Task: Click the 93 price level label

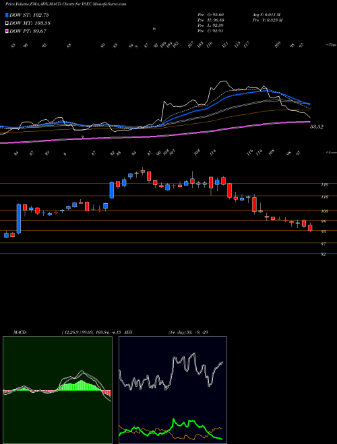Action: click(x=324, y=231)
